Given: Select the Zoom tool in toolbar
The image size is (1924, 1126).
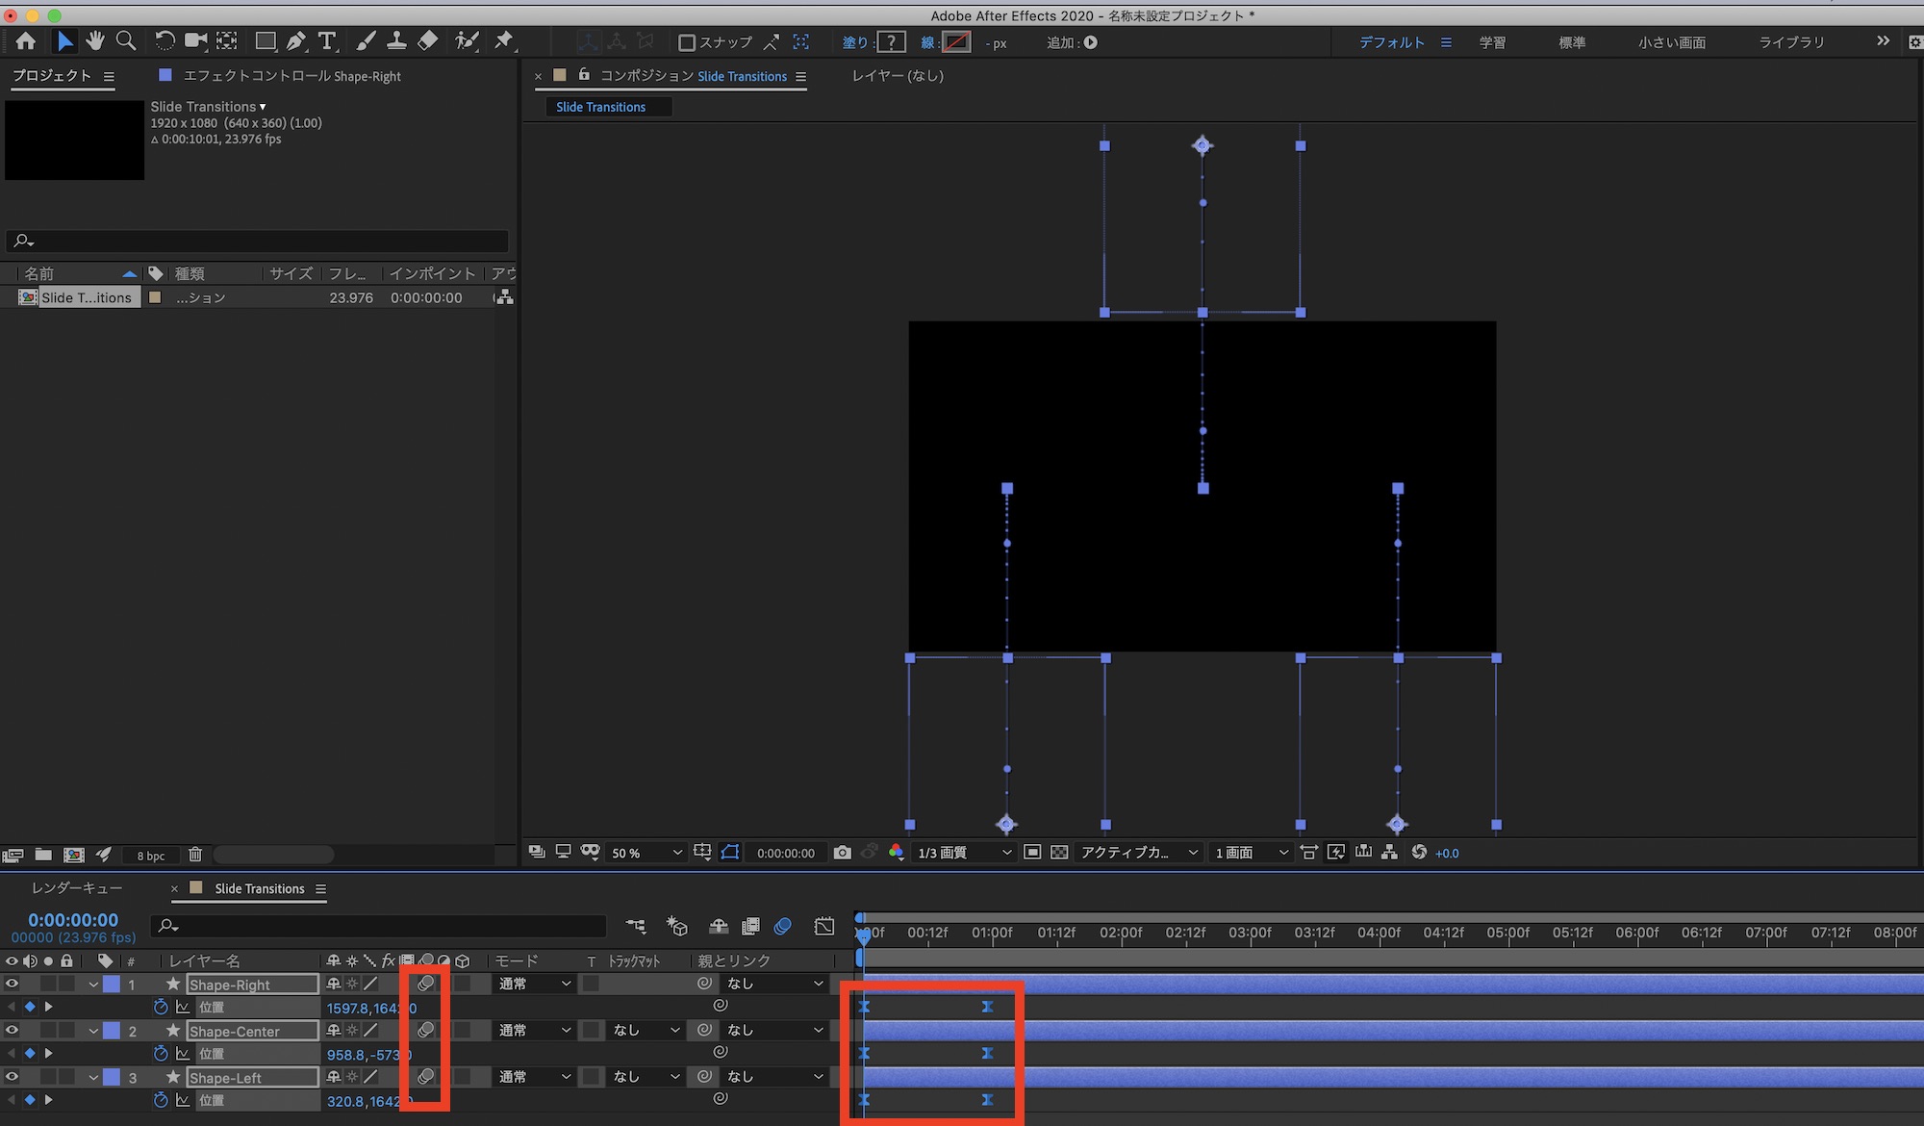Looking at the screenshot, I should tap(126, 40).
